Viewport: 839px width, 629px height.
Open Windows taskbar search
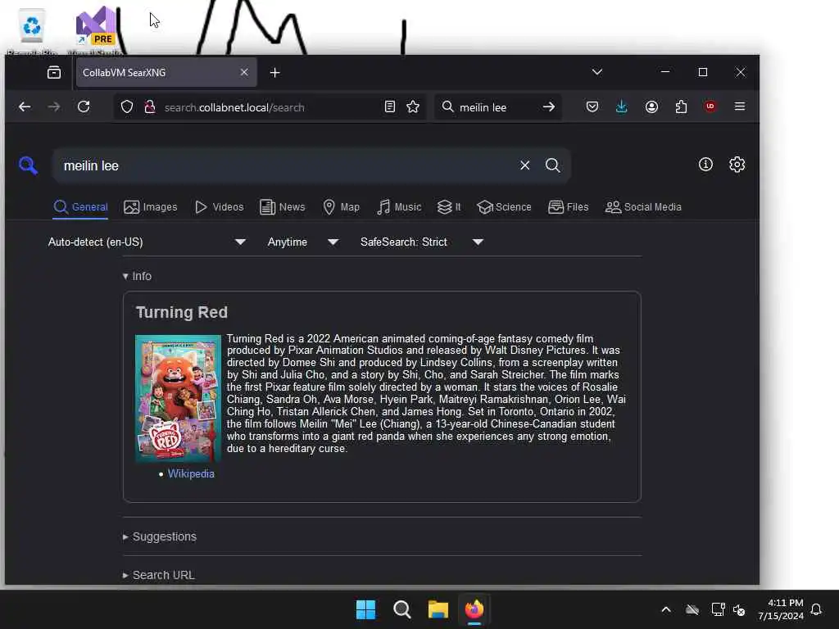[401, 609]
